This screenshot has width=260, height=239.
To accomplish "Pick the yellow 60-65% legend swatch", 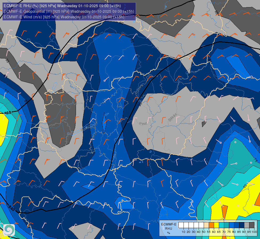I will (216, 225).
